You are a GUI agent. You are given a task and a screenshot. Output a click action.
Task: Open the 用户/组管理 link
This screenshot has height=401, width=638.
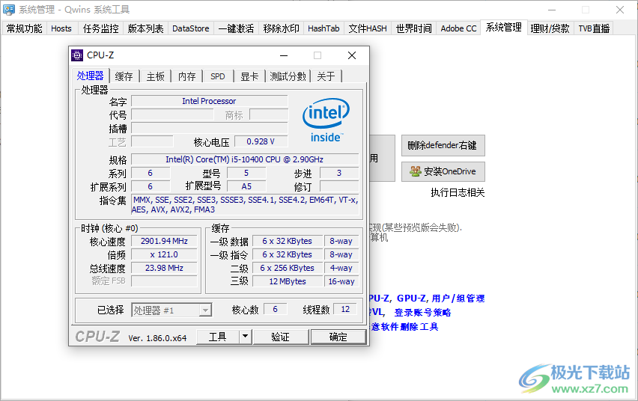(x=458, y=299)
